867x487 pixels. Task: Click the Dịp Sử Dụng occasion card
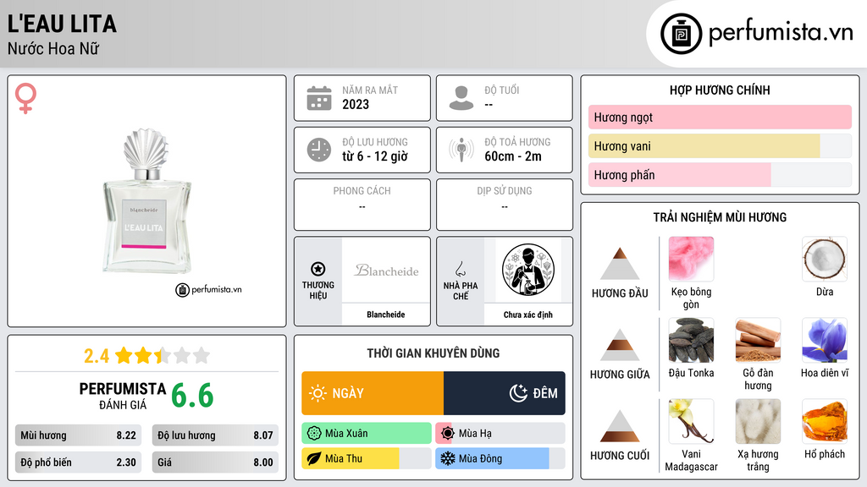click(505, 205)
